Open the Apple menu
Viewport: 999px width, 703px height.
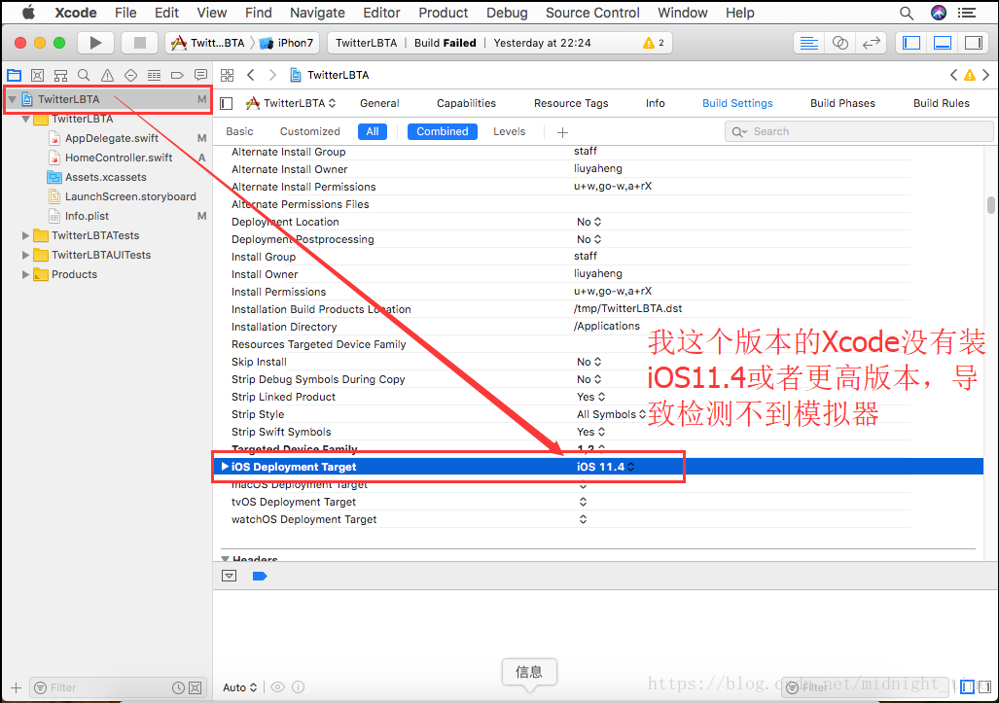28,12
